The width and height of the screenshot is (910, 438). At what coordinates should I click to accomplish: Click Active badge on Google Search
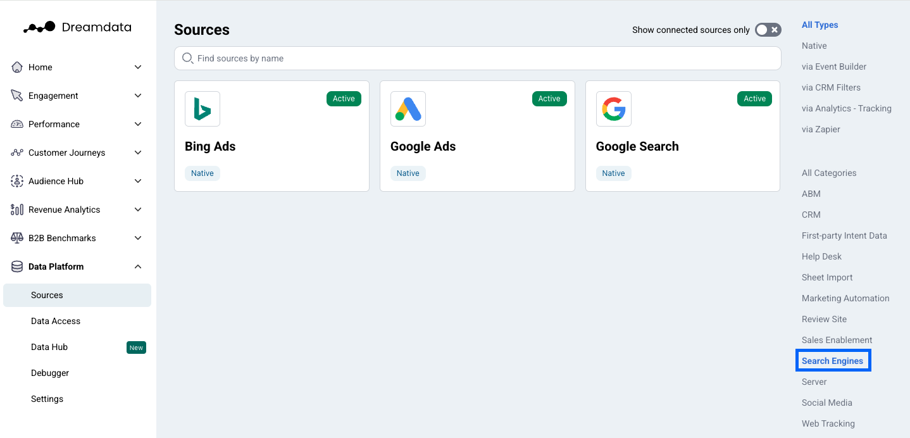(x=754, y=99)
